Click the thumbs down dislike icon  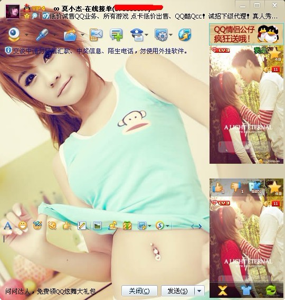[235, 187]
